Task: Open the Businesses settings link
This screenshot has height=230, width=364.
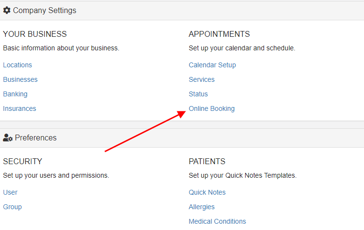Action: point(20,79)
